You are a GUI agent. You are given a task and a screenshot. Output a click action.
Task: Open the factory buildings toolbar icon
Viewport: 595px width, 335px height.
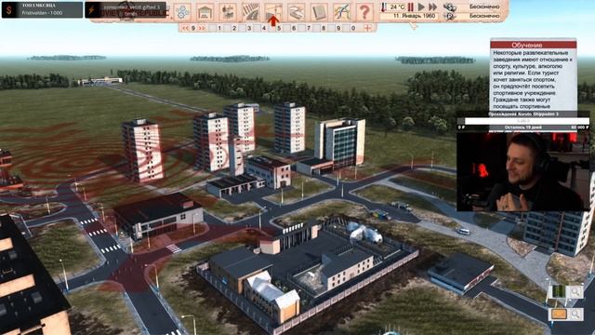(x=228, y=12)
